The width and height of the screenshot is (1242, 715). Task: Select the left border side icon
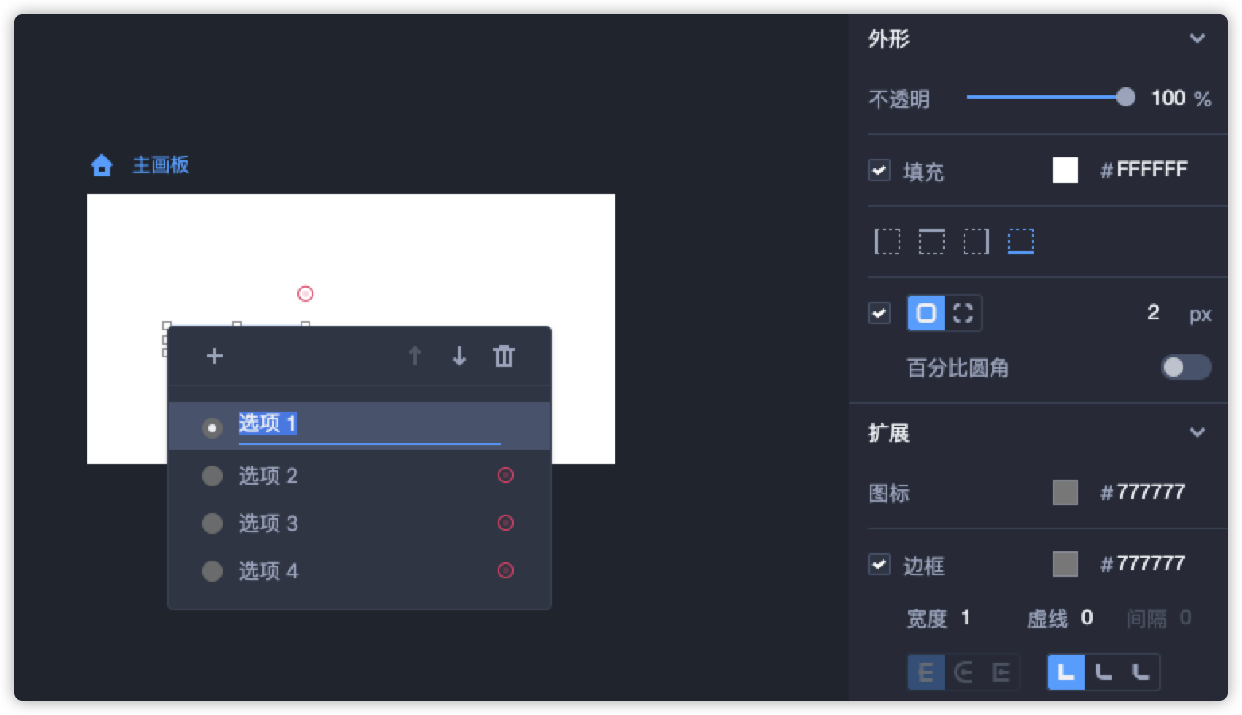point(887,242)
